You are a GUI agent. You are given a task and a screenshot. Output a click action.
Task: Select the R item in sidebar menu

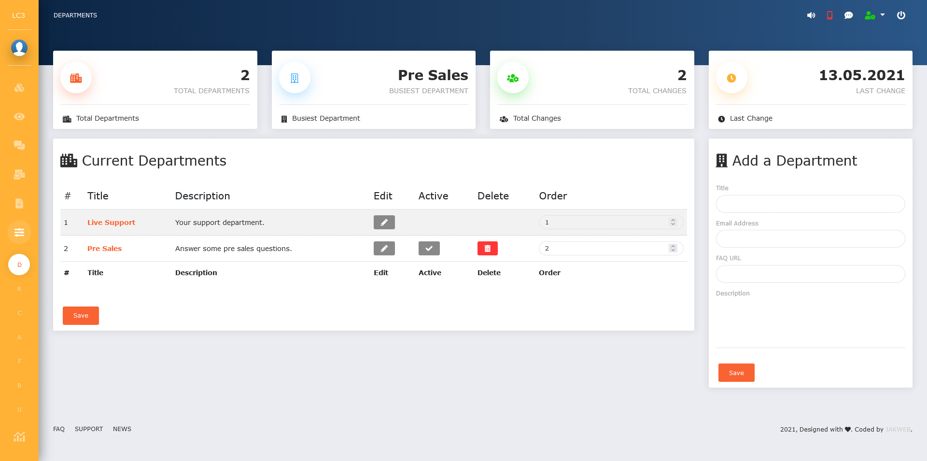click(x=19, y=289)
